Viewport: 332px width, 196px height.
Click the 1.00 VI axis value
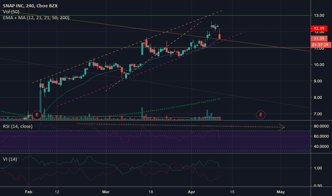[318, 168]
